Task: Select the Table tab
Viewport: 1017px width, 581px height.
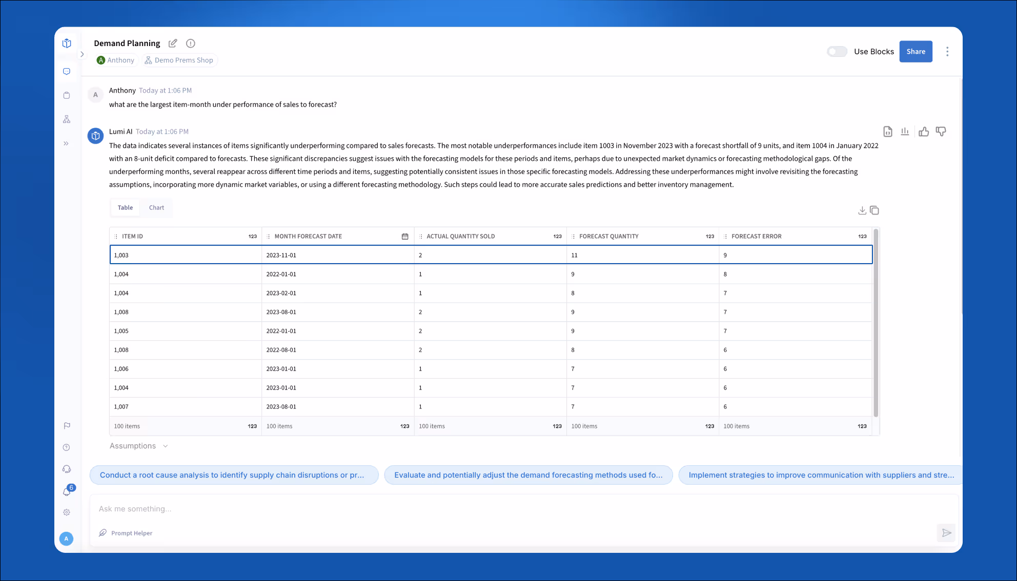Action: [125, 208]
